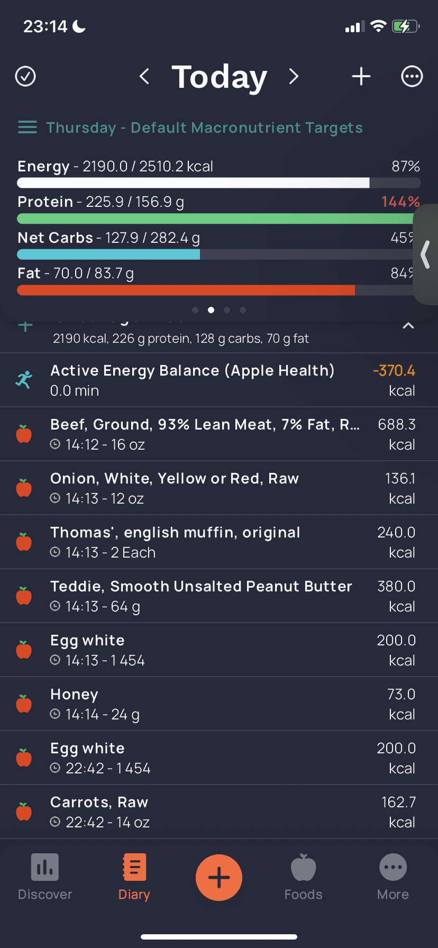438x948 pixels.
Task: Tap the circled checkmark to complete the day
Action: pyautogui.click(x=25, y=76)
